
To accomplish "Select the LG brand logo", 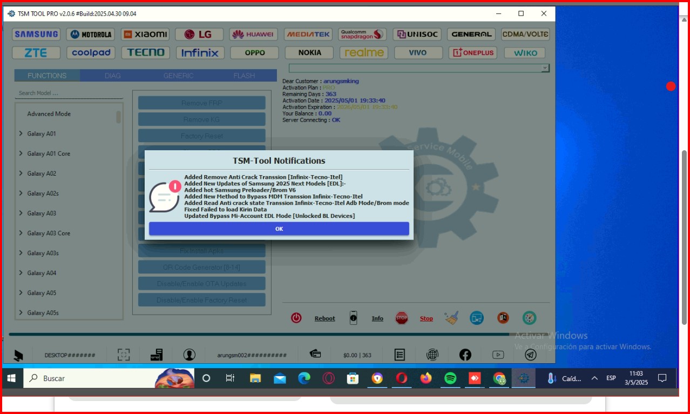I will click(199, 34).
